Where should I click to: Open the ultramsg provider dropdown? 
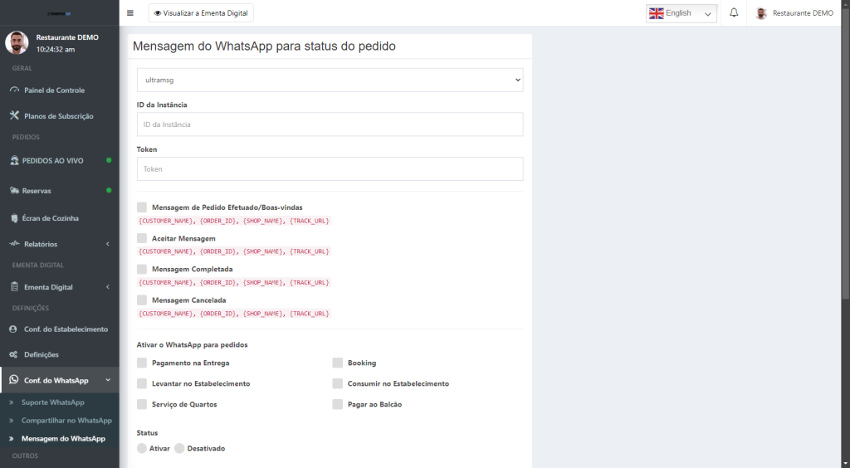coord(330,80)
